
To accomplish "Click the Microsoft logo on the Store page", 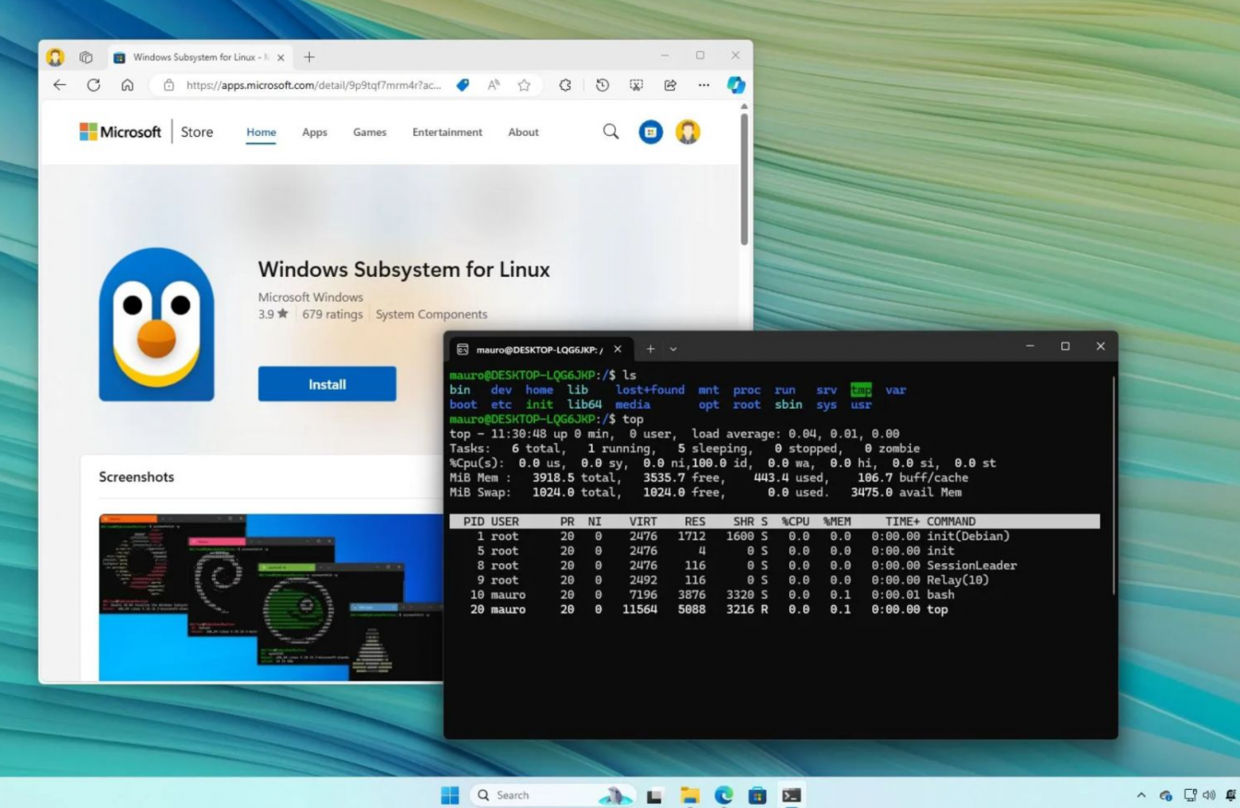I will (120, 132).
